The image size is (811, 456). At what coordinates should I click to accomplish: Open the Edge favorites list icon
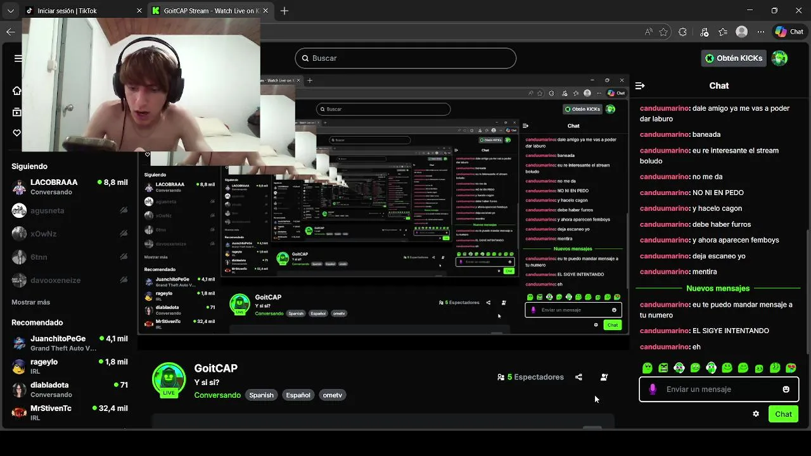tap(723, 32)
